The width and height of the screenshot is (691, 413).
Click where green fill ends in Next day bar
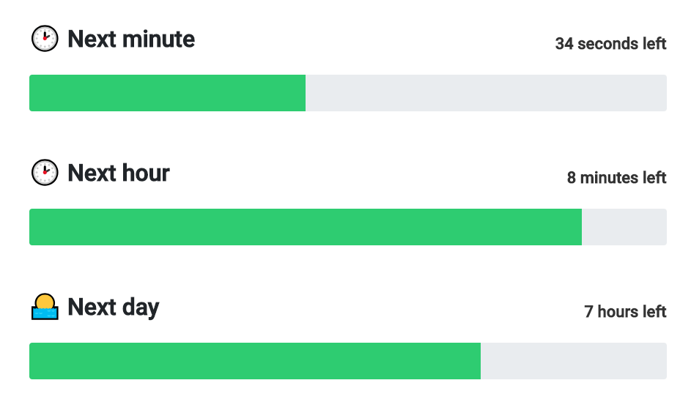tap(481, 361)
